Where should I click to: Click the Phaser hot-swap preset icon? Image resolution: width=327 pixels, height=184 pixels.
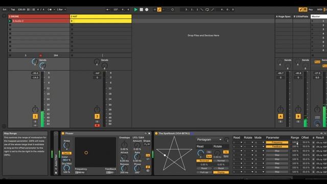tap(146, 133)
